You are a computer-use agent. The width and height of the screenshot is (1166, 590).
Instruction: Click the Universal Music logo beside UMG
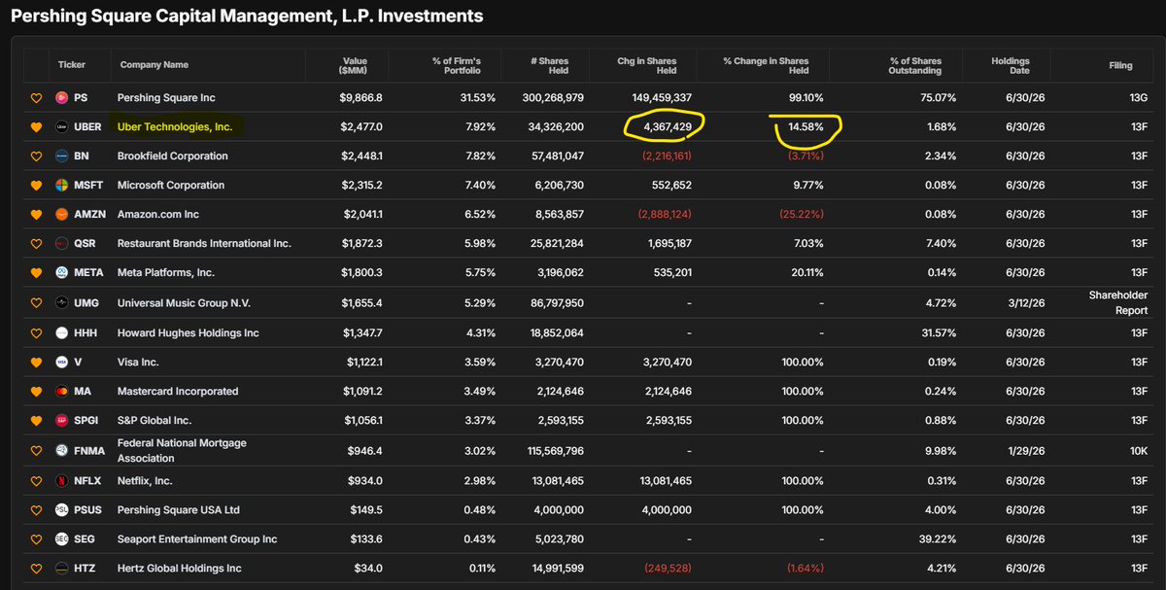coord(63,303)
